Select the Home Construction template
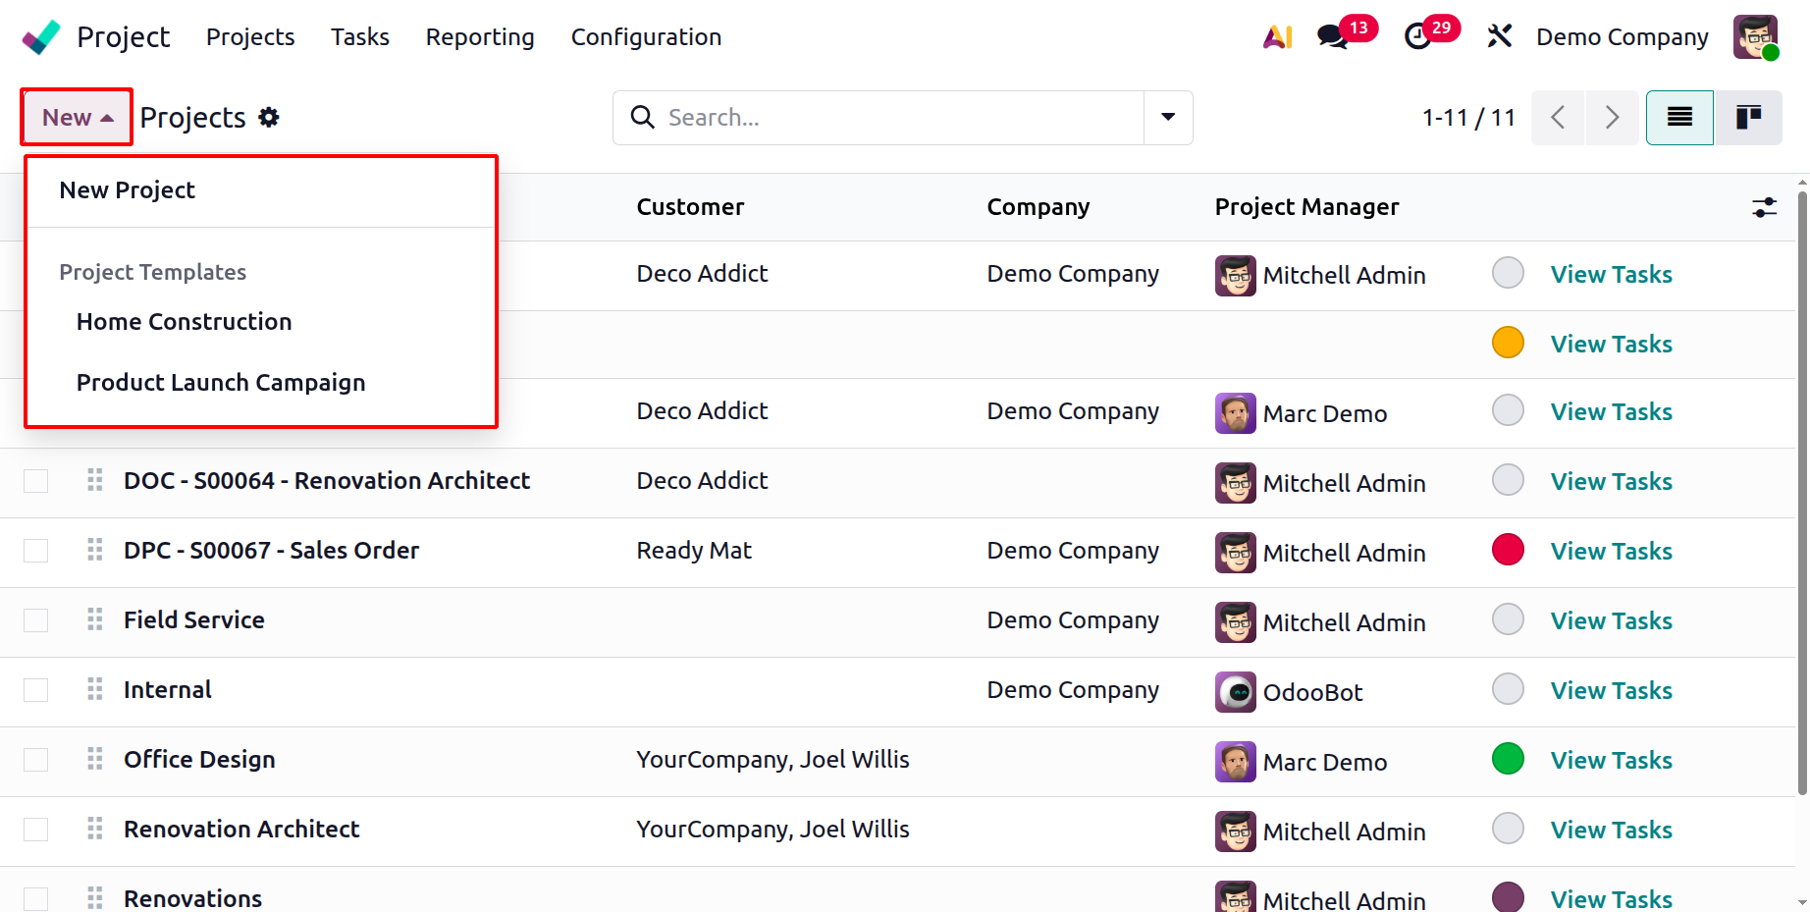 185,322
